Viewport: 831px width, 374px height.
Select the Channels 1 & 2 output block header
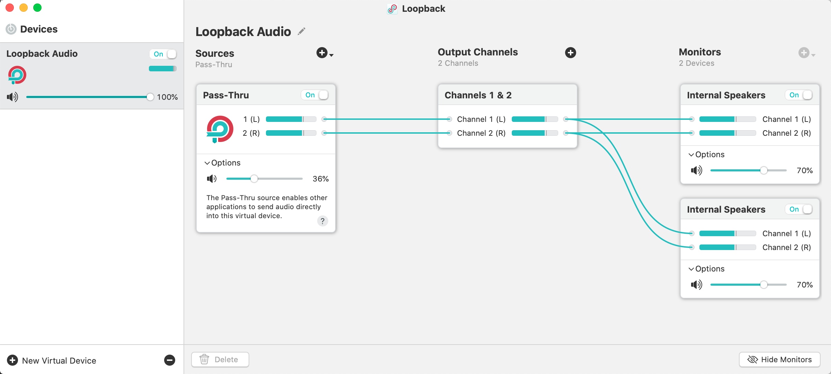508,95
